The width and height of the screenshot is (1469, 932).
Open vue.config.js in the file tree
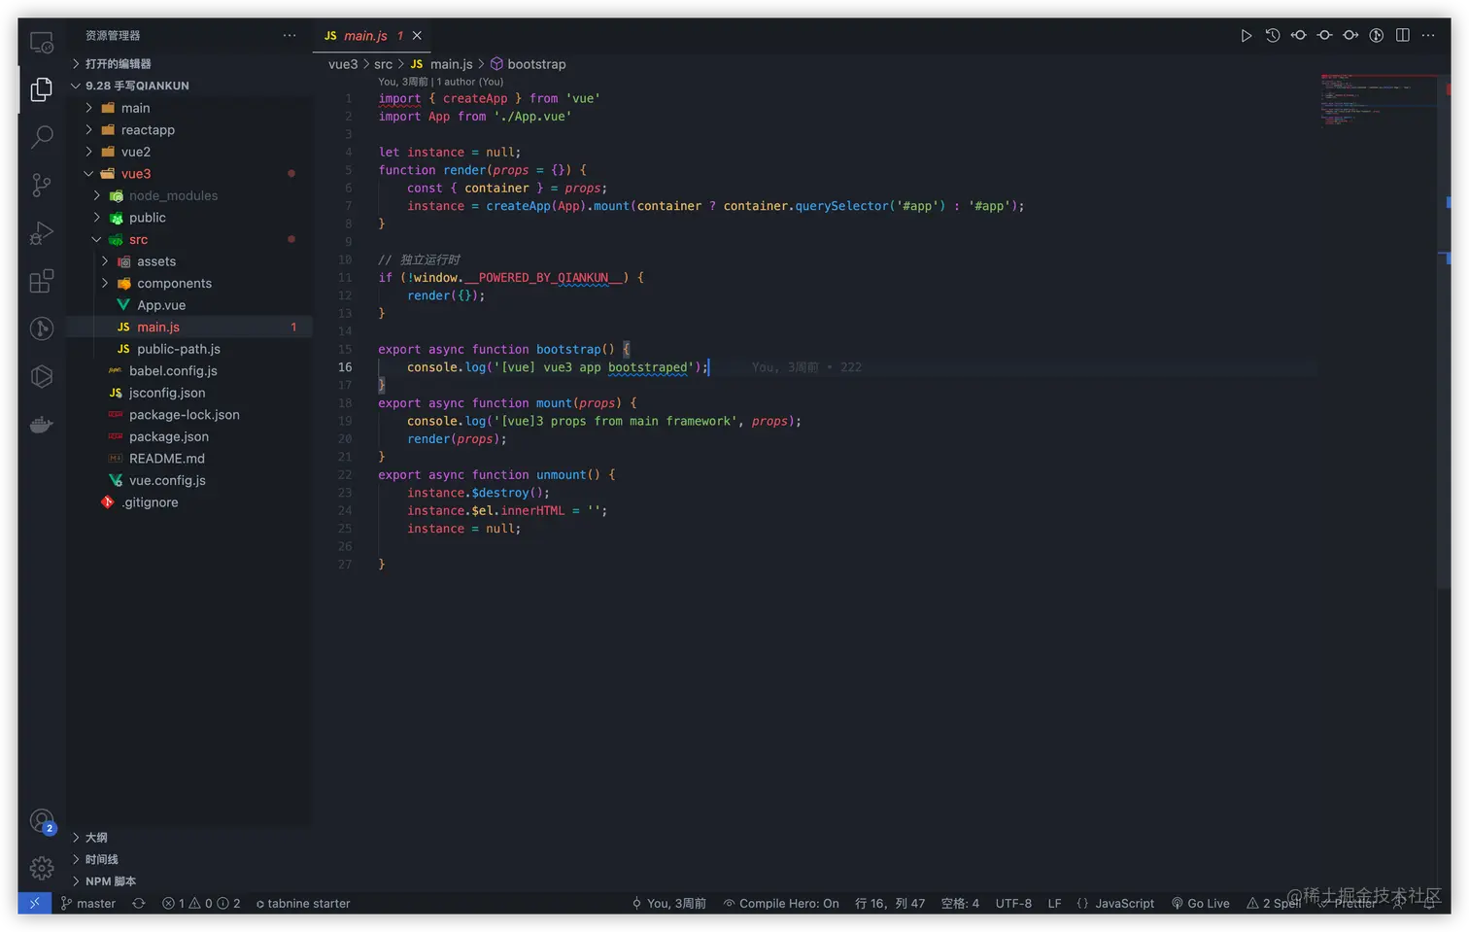coord(189,480)
